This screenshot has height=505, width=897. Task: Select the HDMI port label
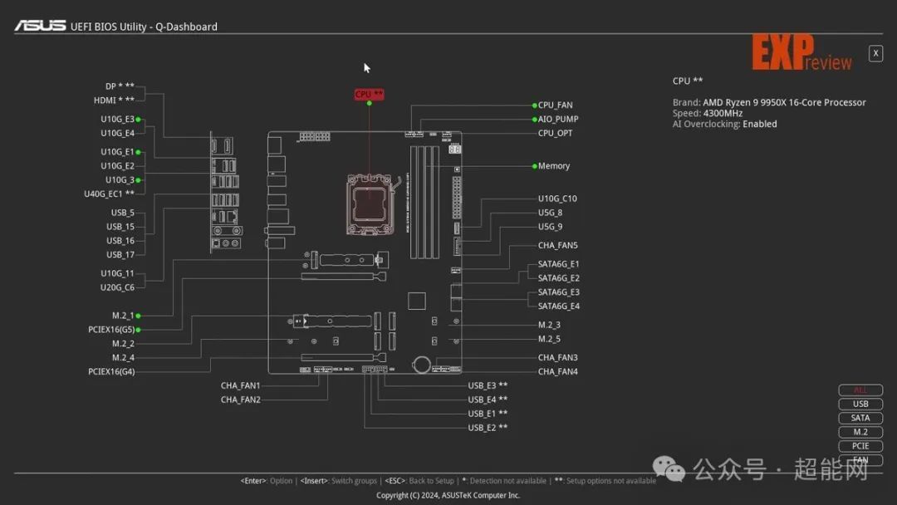pos(115,101)
